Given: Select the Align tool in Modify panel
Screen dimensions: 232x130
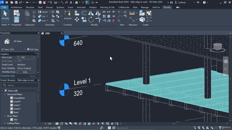Looking at the screenshot, I should pyautogui.click(x=77, y=13).
